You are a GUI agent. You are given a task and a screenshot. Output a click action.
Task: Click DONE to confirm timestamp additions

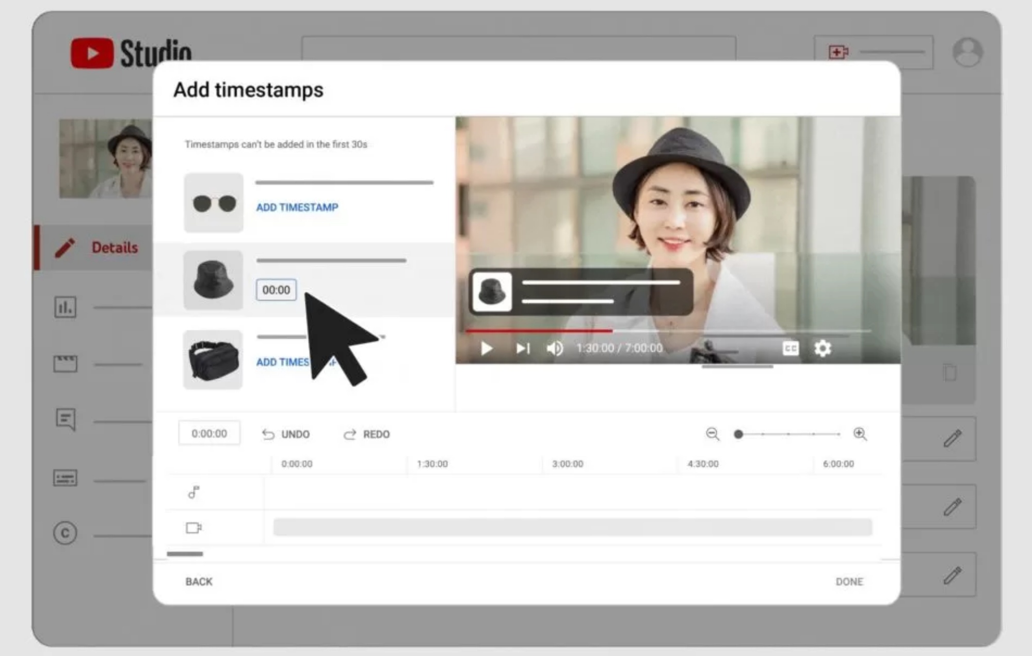tap(850, 582)
